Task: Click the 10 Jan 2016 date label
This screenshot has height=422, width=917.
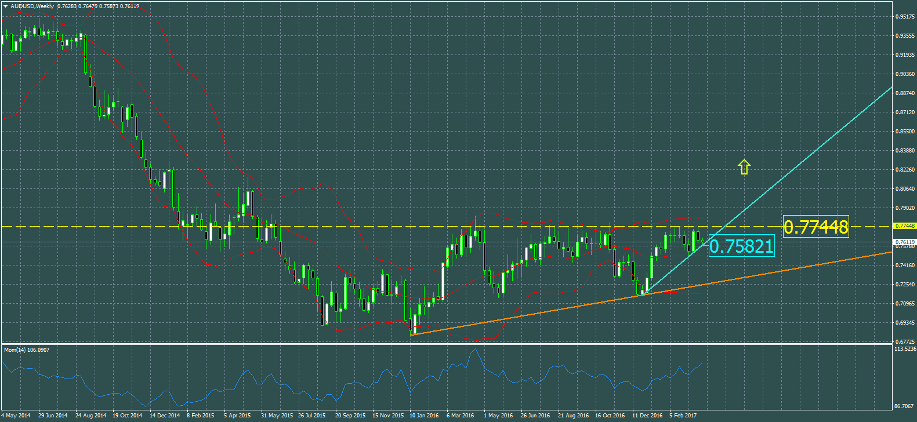Action: tap(424, 416)
